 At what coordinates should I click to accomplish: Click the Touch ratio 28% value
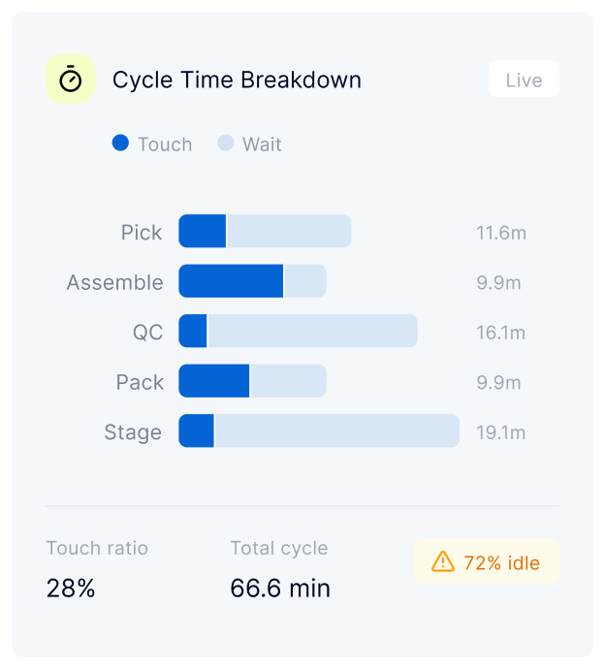pos(71,588)
